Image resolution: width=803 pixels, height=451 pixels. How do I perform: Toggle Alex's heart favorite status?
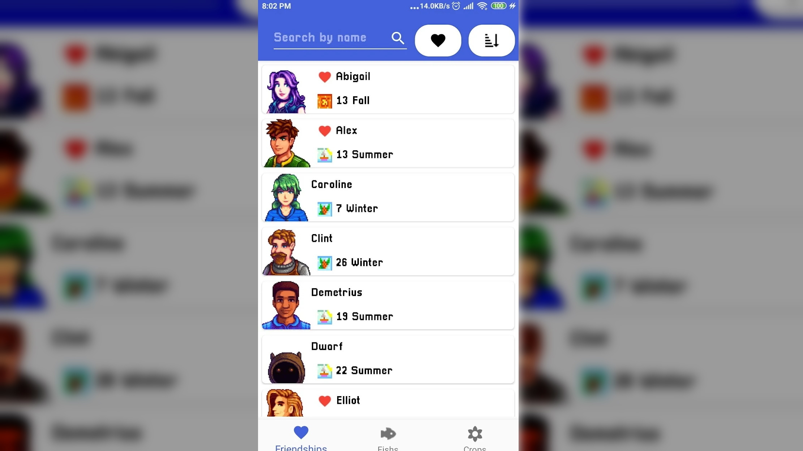pos(324,131)
